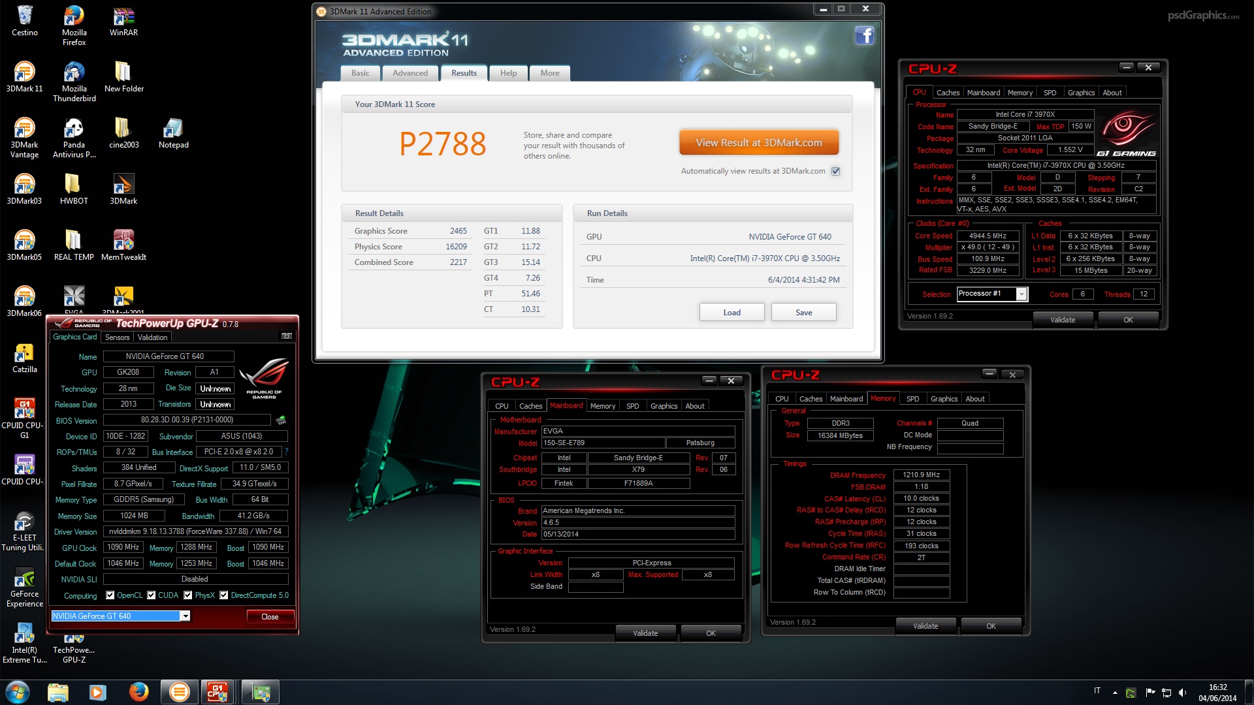Click Core Speed value 4944.5 MHz
The height and width of the screenshot is (705, 1254).
click(988, 236)
